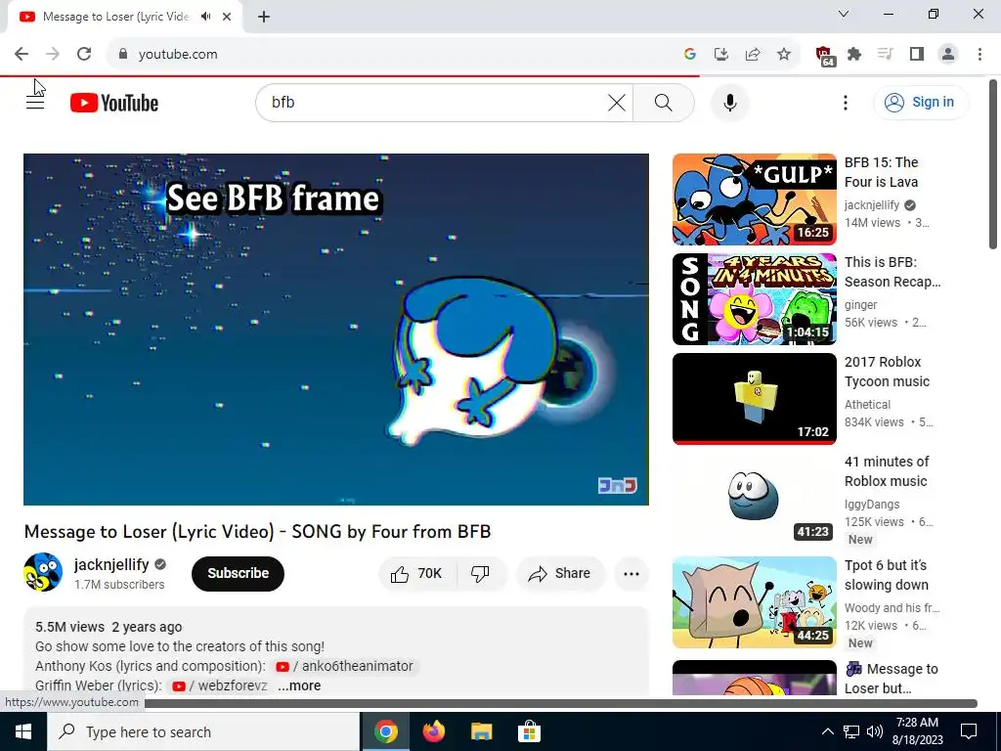This screenshot has height=751, width=1001.
Task: Click the 'IggyDangs' channel name
Action: coord(872,504)
